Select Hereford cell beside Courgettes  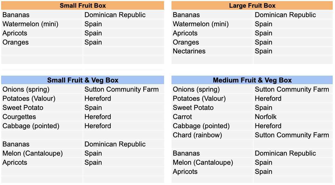(x=123, y=117)
